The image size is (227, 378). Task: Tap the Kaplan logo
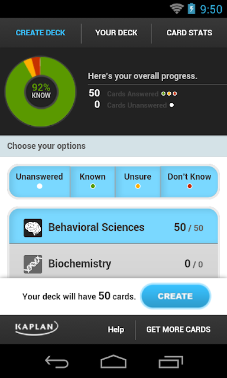tap(37, 328)
